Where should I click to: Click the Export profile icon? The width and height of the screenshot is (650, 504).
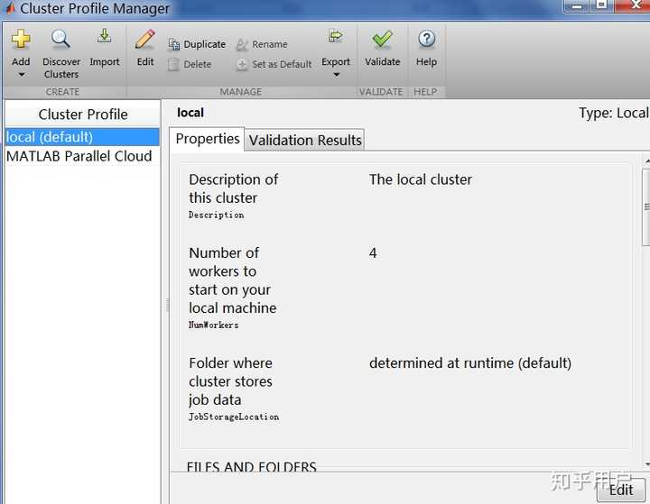coord(335,36)
